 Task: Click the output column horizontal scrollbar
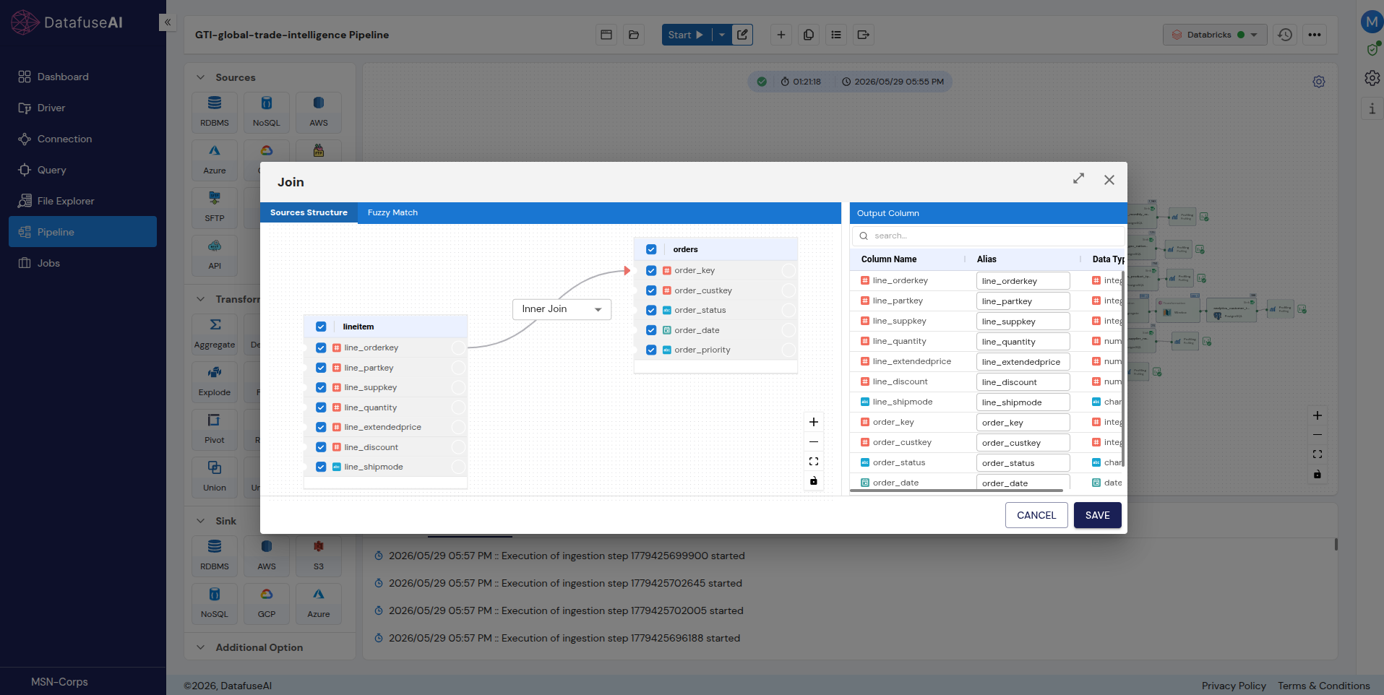(x=957, y=491)
